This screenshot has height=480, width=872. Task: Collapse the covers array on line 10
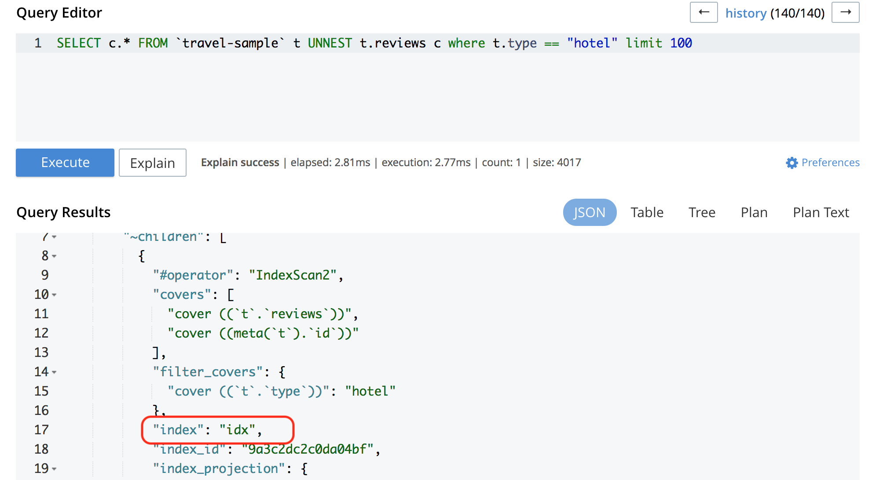(x=54, y=295)
